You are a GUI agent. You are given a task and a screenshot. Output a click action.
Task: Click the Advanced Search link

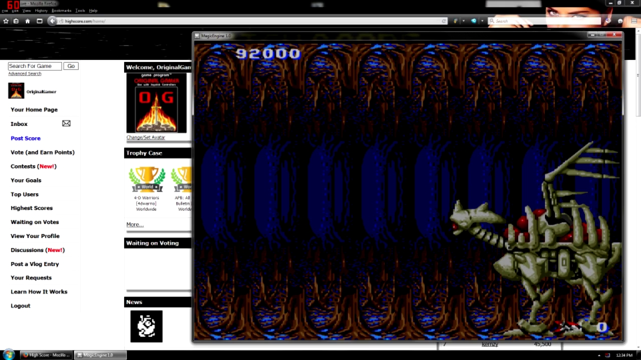(25, 73)
